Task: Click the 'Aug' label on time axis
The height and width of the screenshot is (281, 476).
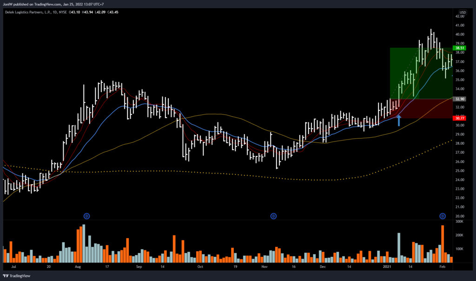Action: tap(78, 268)
